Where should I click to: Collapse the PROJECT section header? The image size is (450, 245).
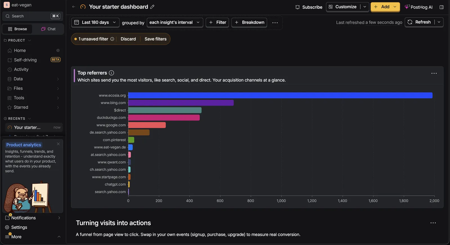(x=17, y=40)
